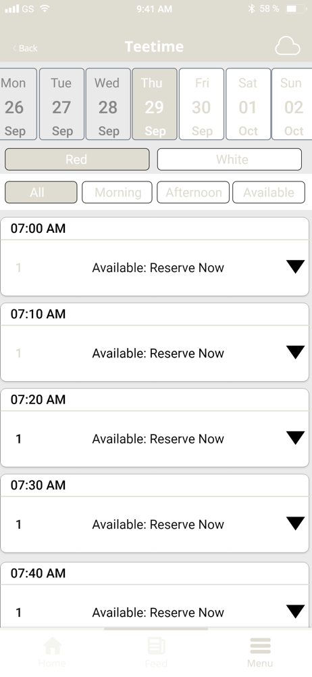
Task: Go back using the Back chevron
Action: 14,48
